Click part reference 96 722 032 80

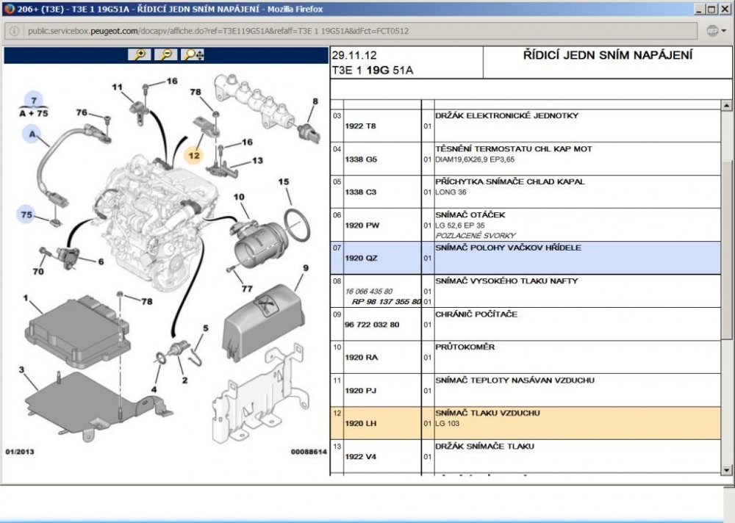(372, 324)
